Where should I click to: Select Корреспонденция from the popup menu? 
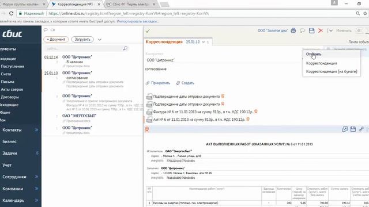[x=322, y=63]
